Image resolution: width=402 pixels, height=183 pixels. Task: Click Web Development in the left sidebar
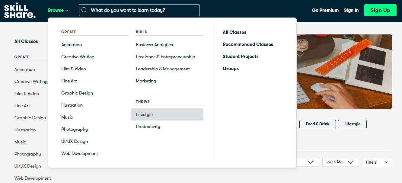pyautogui.click(x=33, y=178)
